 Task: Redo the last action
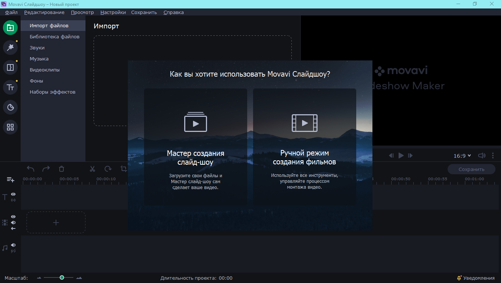click(x=46, y=169)
